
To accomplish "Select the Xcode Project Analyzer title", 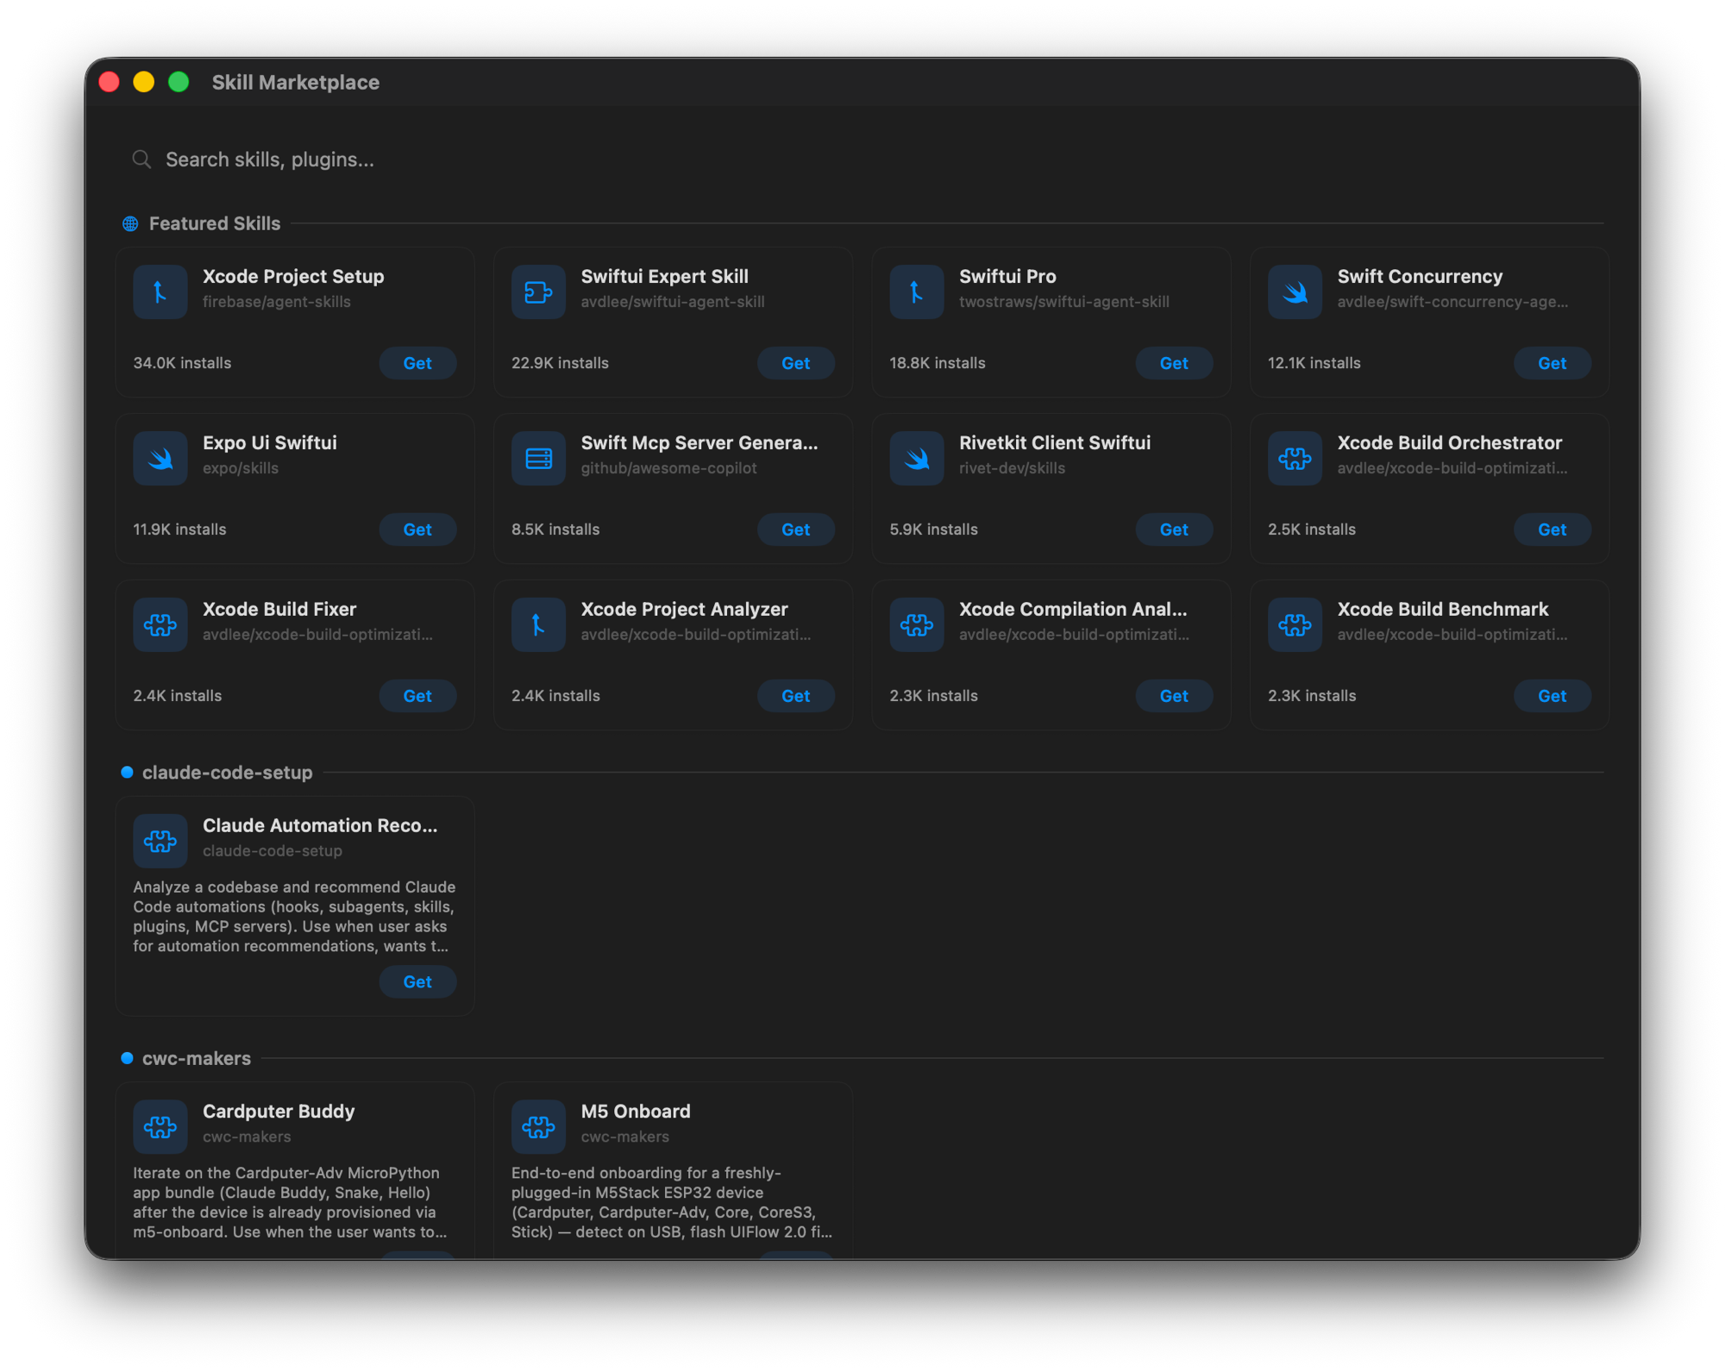I will pyautogui.click(x=684, y=609).
